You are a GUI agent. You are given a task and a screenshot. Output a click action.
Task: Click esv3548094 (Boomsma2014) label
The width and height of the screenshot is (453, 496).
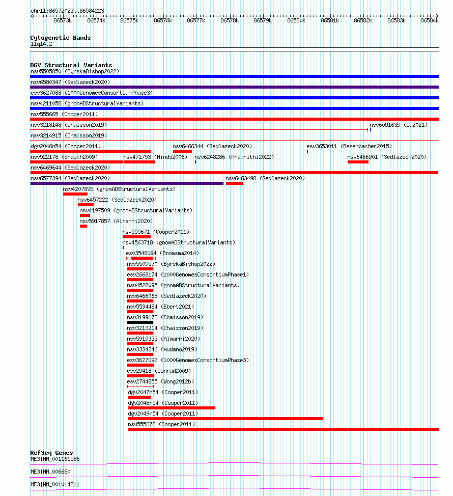(x=162, y=254)
